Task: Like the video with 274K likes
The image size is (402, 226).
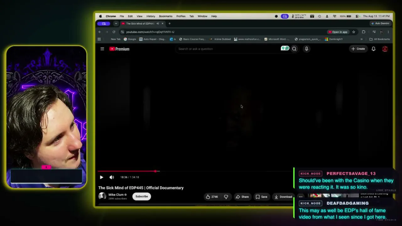Action: [x=212, y=197]
